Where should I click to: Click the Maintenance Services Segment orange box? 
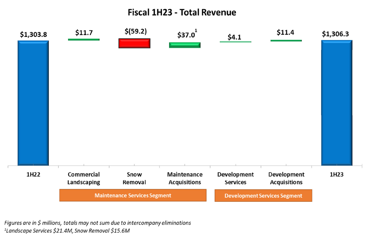tap(133, 195)
